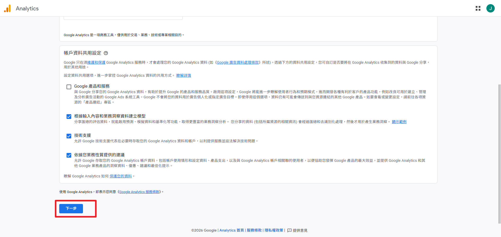This screenshot has width=501, height=237.
Task: Click the 維護和保護 link
Action: tap(96, 62)
